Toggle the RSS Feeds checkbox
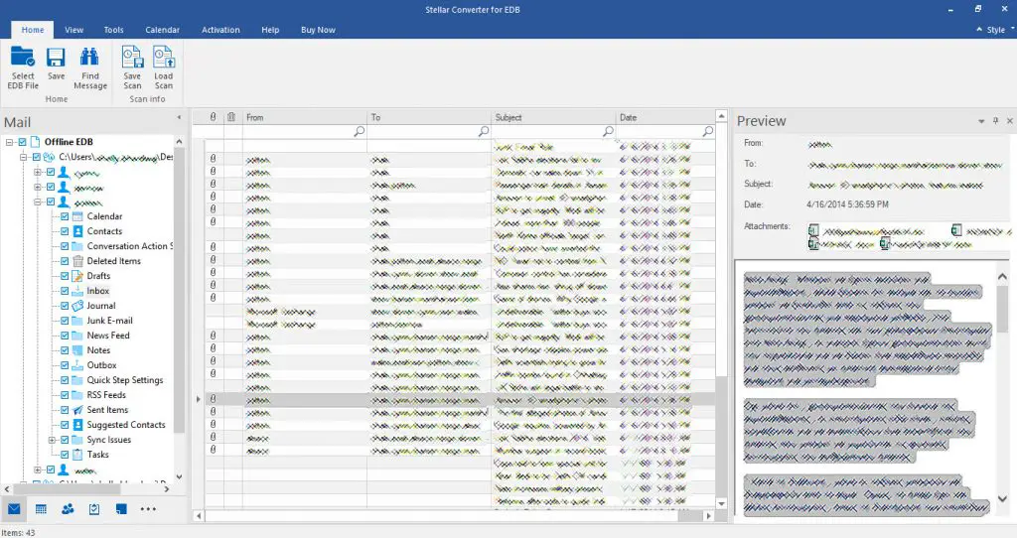 pos(65,395)
